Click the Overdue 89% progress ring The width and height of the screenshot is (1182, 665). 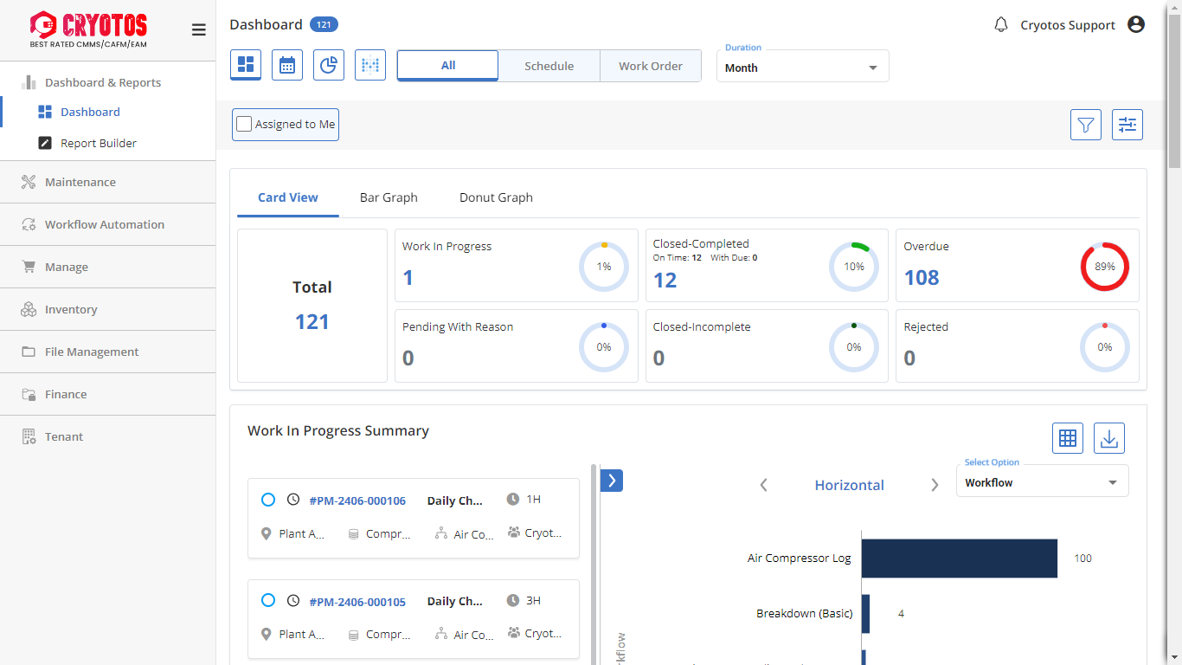tap(1104, 267)
